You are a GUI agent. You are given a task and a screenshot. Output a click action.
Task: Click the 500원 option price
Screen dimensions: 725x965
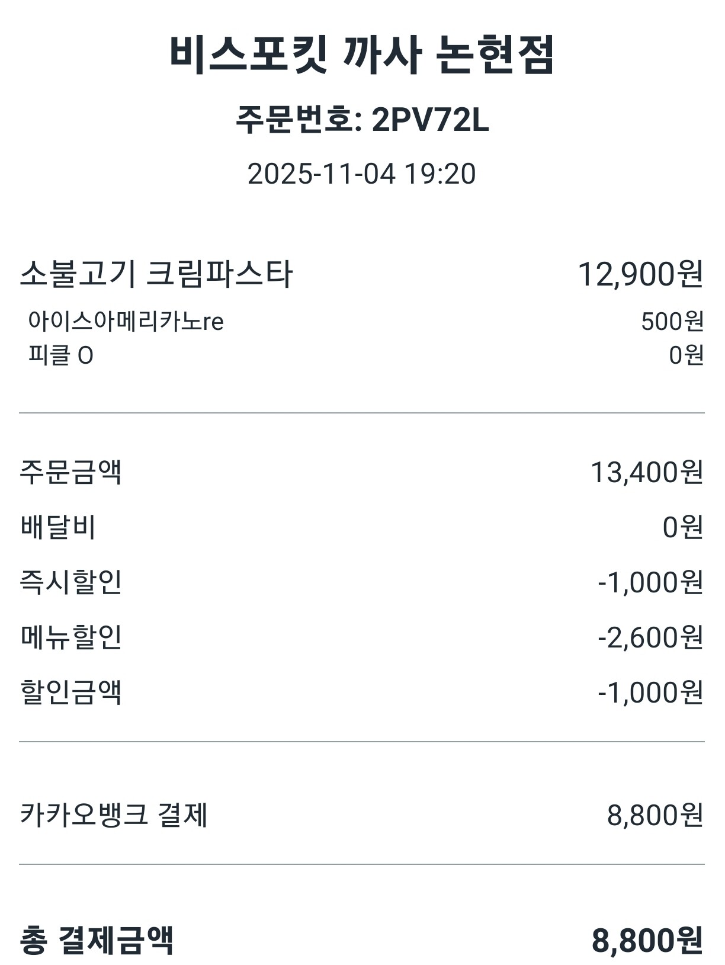click(x=672, y=322)
